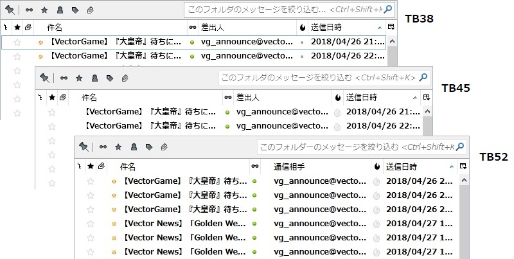This screenshot has width=514, height=259.
Task: Click the magnifier icon in TB45 search box
Action: tap(423, 78)
